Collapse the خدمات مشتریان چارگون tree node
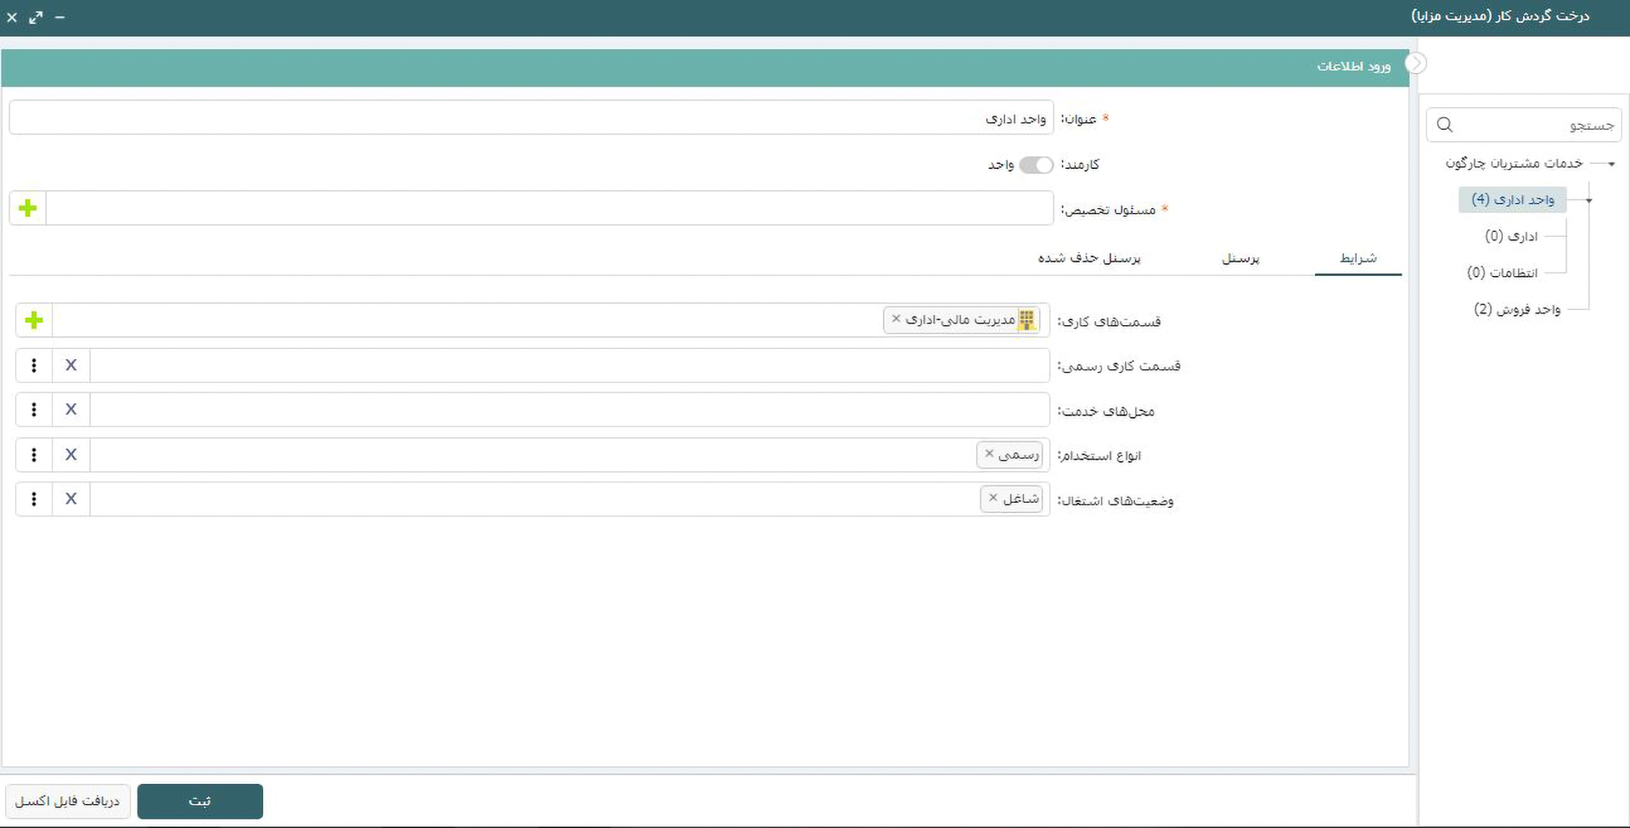 [1611, 163]
